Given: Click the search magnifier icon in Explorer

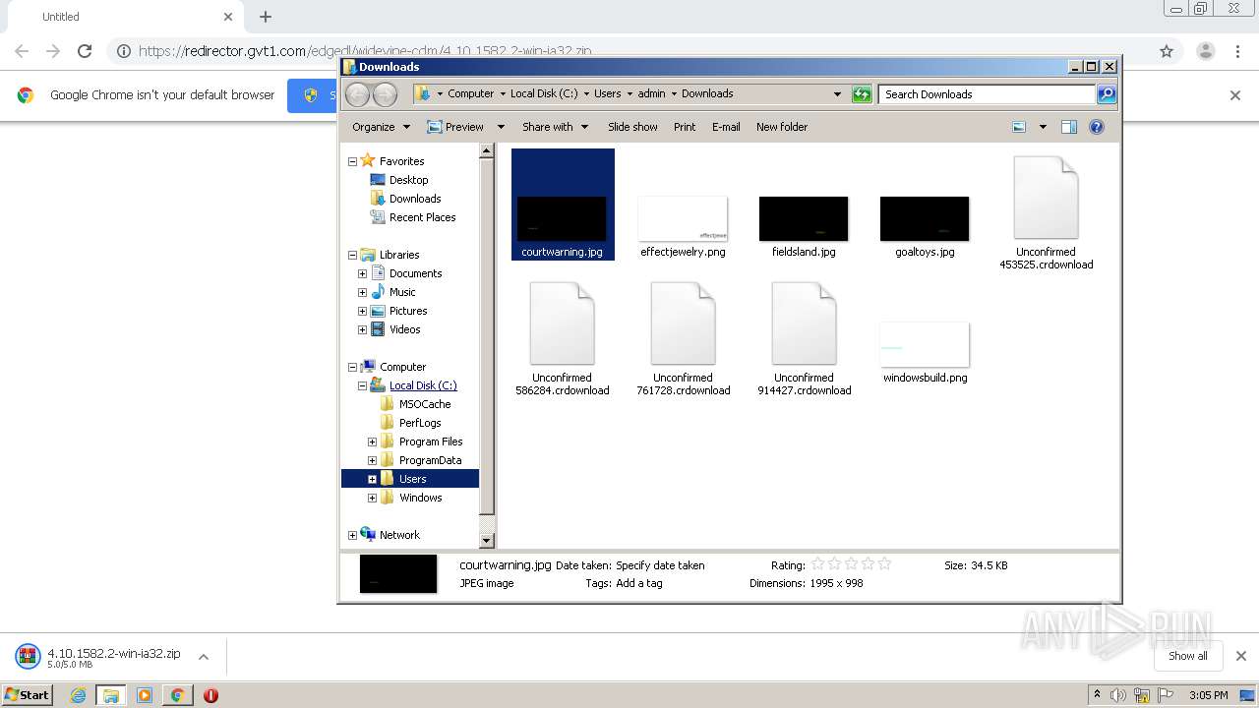Looking at the screenshot, I should coord(1107,94).
